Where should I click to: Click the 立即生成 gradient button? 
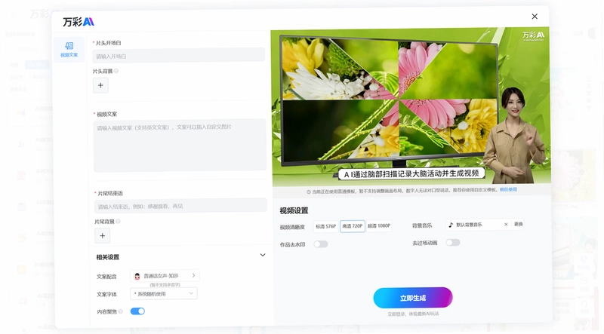(x=413, y=298)
